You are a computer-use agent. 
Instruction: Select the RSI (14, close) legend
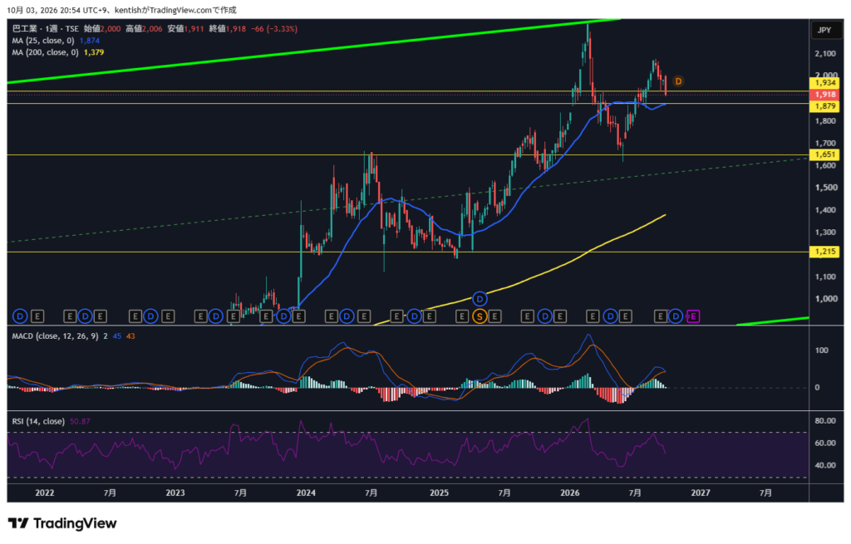pyautogui.click(x=38, y=421)
